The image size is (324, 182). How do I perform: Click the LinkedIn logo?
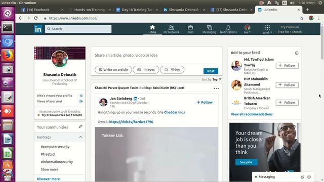pyautogui.click(x=38, y=29)
